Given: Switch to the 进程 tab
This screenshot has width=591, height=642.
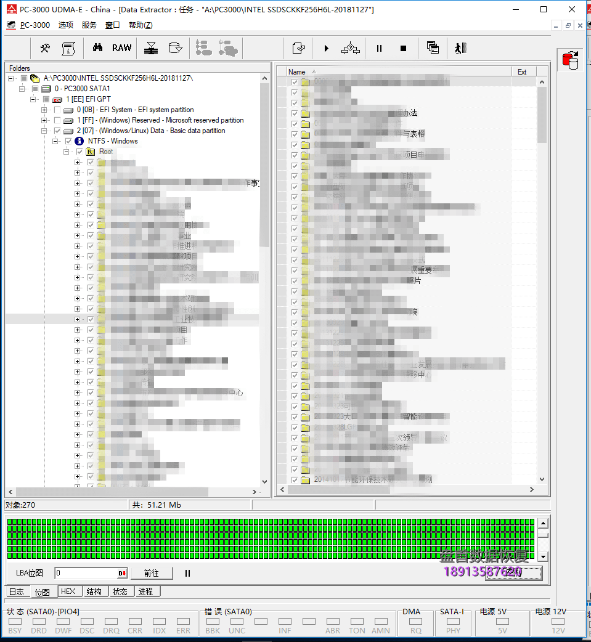Looking at the screenshot, I should pos(146,591).
